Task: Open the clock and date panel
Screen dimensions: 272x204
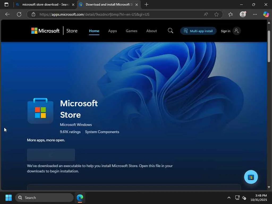Action: (x=259, y=198)
